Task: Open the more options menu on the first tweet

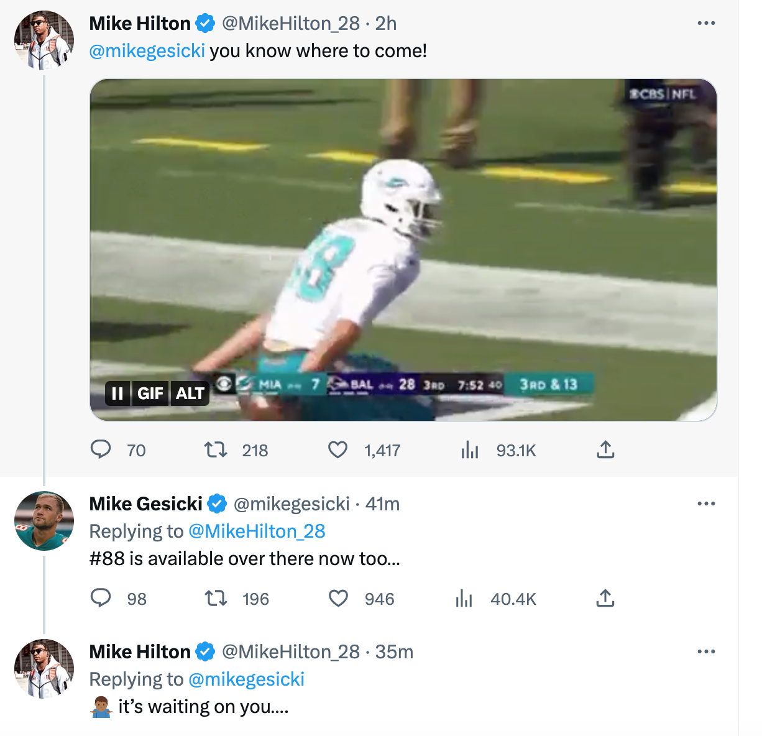Action: pos(706,22)
